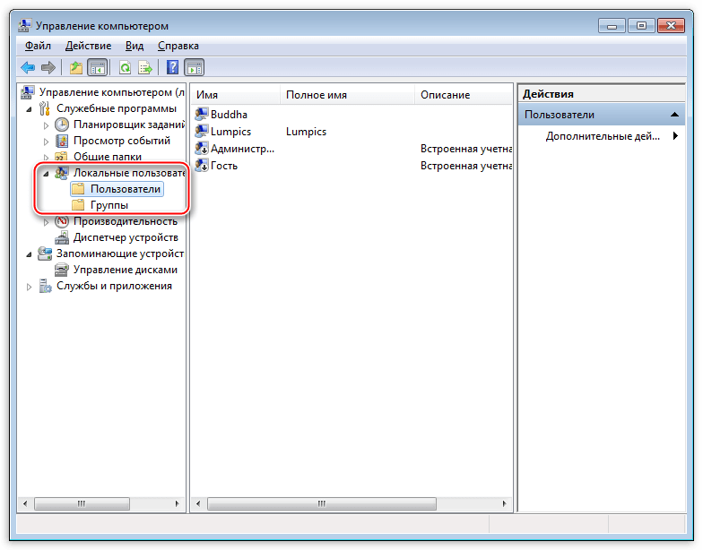Open the Действие menu

[x=88, y=46]
